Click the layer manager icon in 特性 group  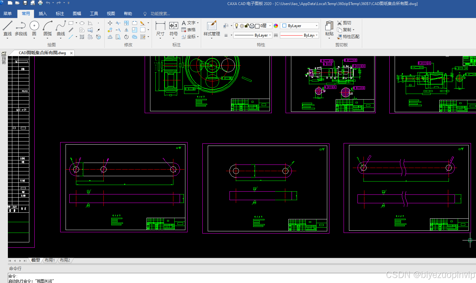[226, 26]
